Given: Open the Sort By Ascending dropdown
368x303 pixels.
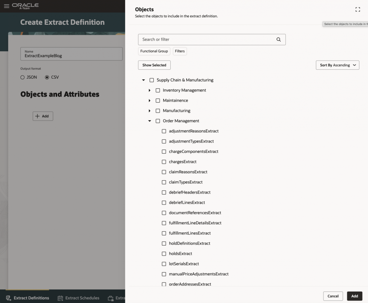Looking at the screenshot, I should [337, 65].
